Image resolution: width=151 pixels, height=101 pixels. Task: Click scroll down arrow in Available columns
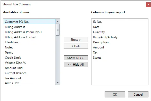pyautogui.click(x=58, y=83)
